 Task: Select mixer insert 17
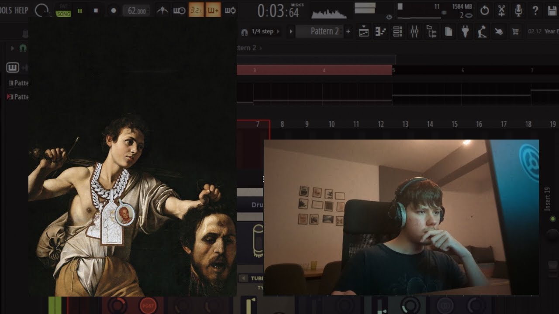pos(504,125)
